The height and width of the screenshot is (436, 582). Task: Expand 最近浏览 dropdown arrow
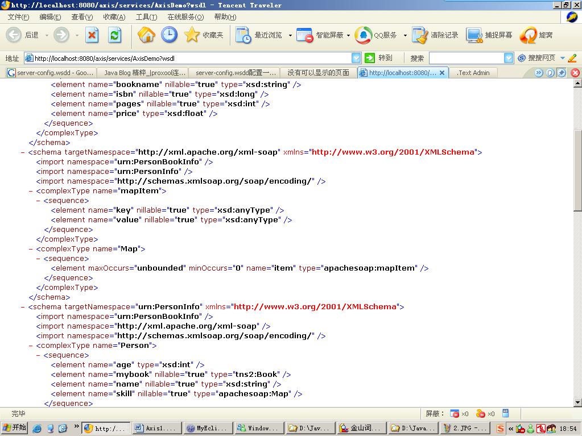[290, 36]
